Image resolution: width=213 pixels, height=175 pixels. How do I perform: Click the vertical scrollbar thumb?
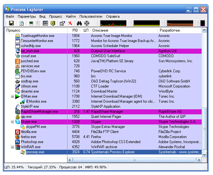click(204, 129)
